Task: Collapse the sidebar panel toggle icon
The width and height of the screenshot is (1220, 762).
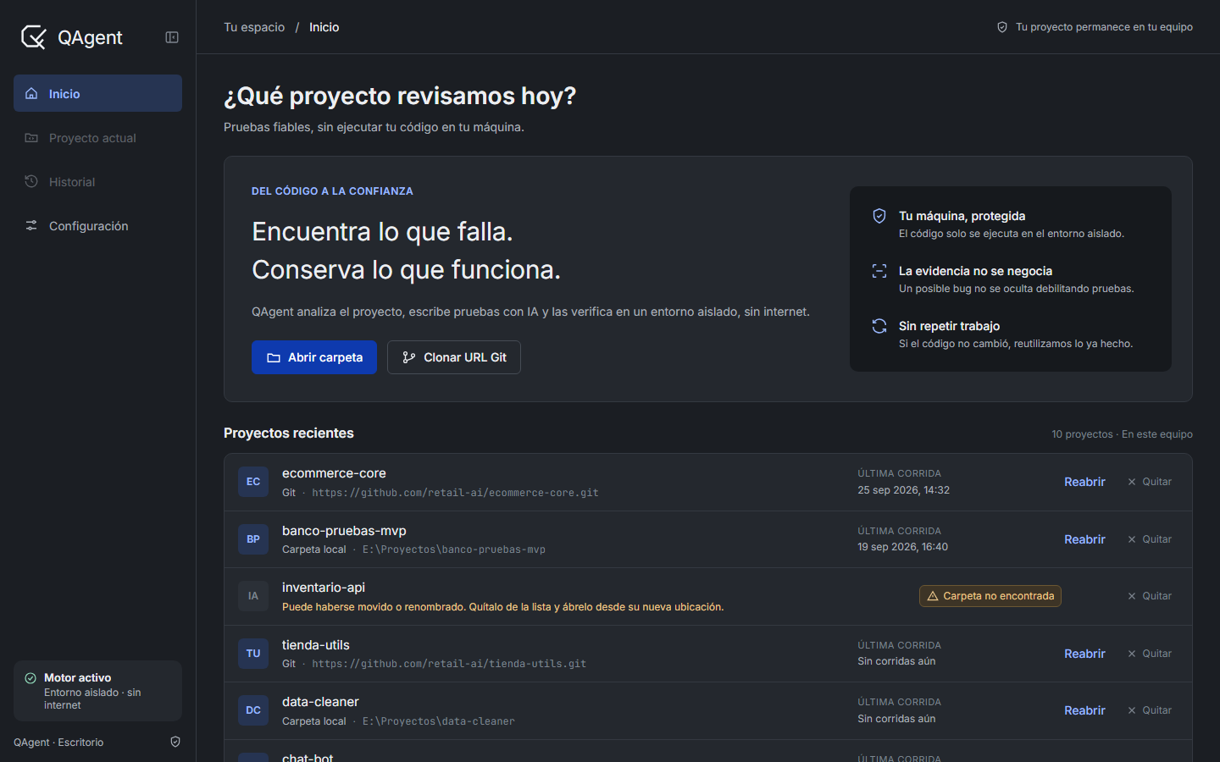Action: [x=172, y=37]
